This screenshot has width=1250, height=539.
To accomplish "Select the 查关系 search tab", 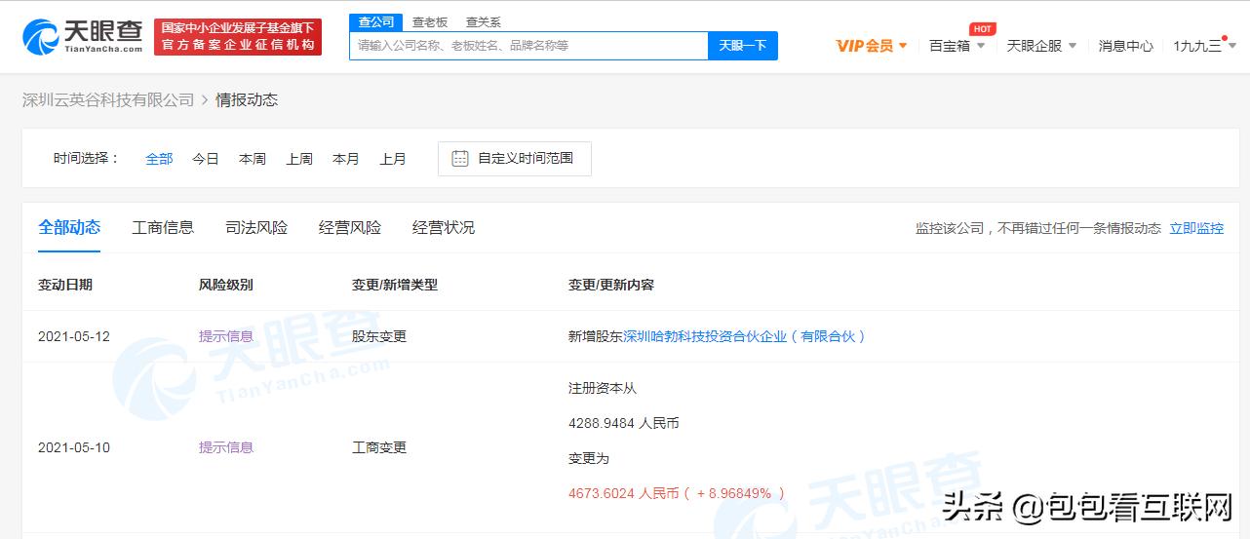I will coord(484,21).
